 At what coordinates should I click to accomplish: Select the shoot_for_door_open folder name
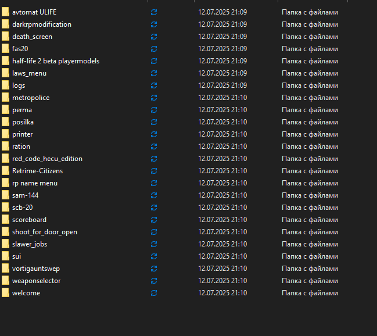point(45,232)
